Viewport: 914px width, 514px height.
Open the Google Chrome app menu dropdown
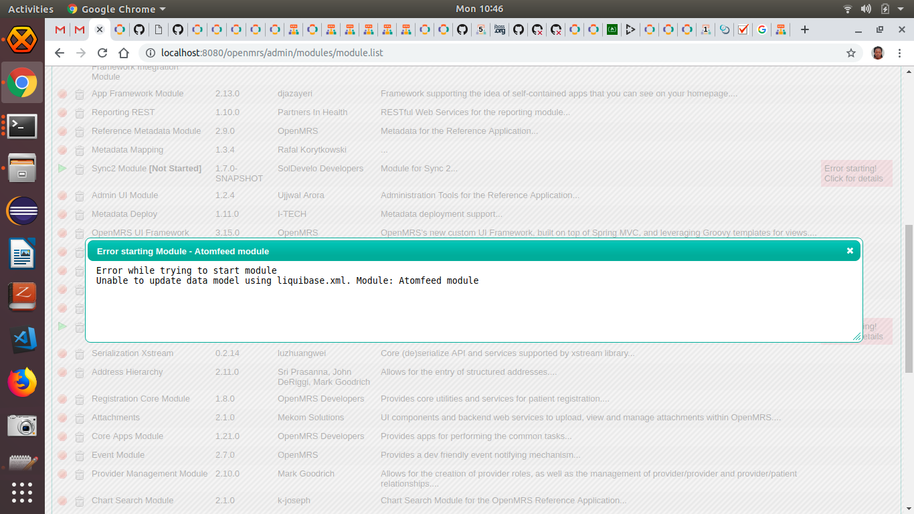pyautogui.click(x=117, y=9)
